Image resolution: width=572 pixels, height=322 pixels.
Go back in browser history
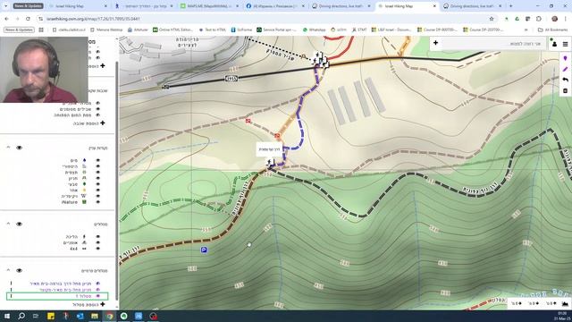(6, 19)
